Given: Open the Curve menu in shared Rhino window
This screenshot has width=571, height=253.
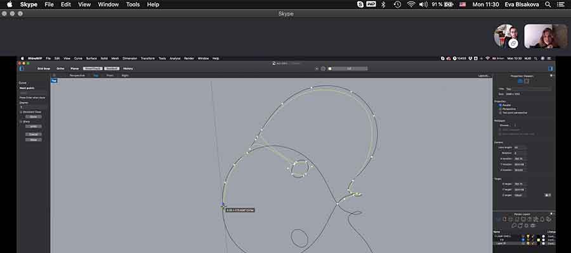Looking at the screenshot, I should pos(78,58).
